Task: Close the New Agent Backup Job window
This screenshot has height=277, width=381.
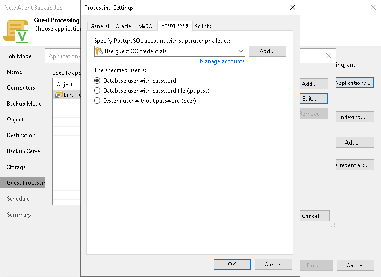Action: pos(373,7)
